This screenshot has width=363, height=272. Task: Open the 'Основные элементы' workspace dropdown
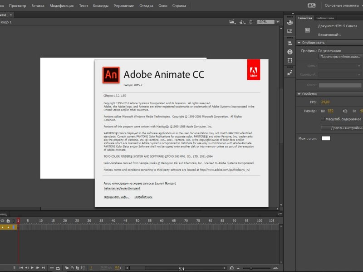pyautogui.click(x=343, y=5)
